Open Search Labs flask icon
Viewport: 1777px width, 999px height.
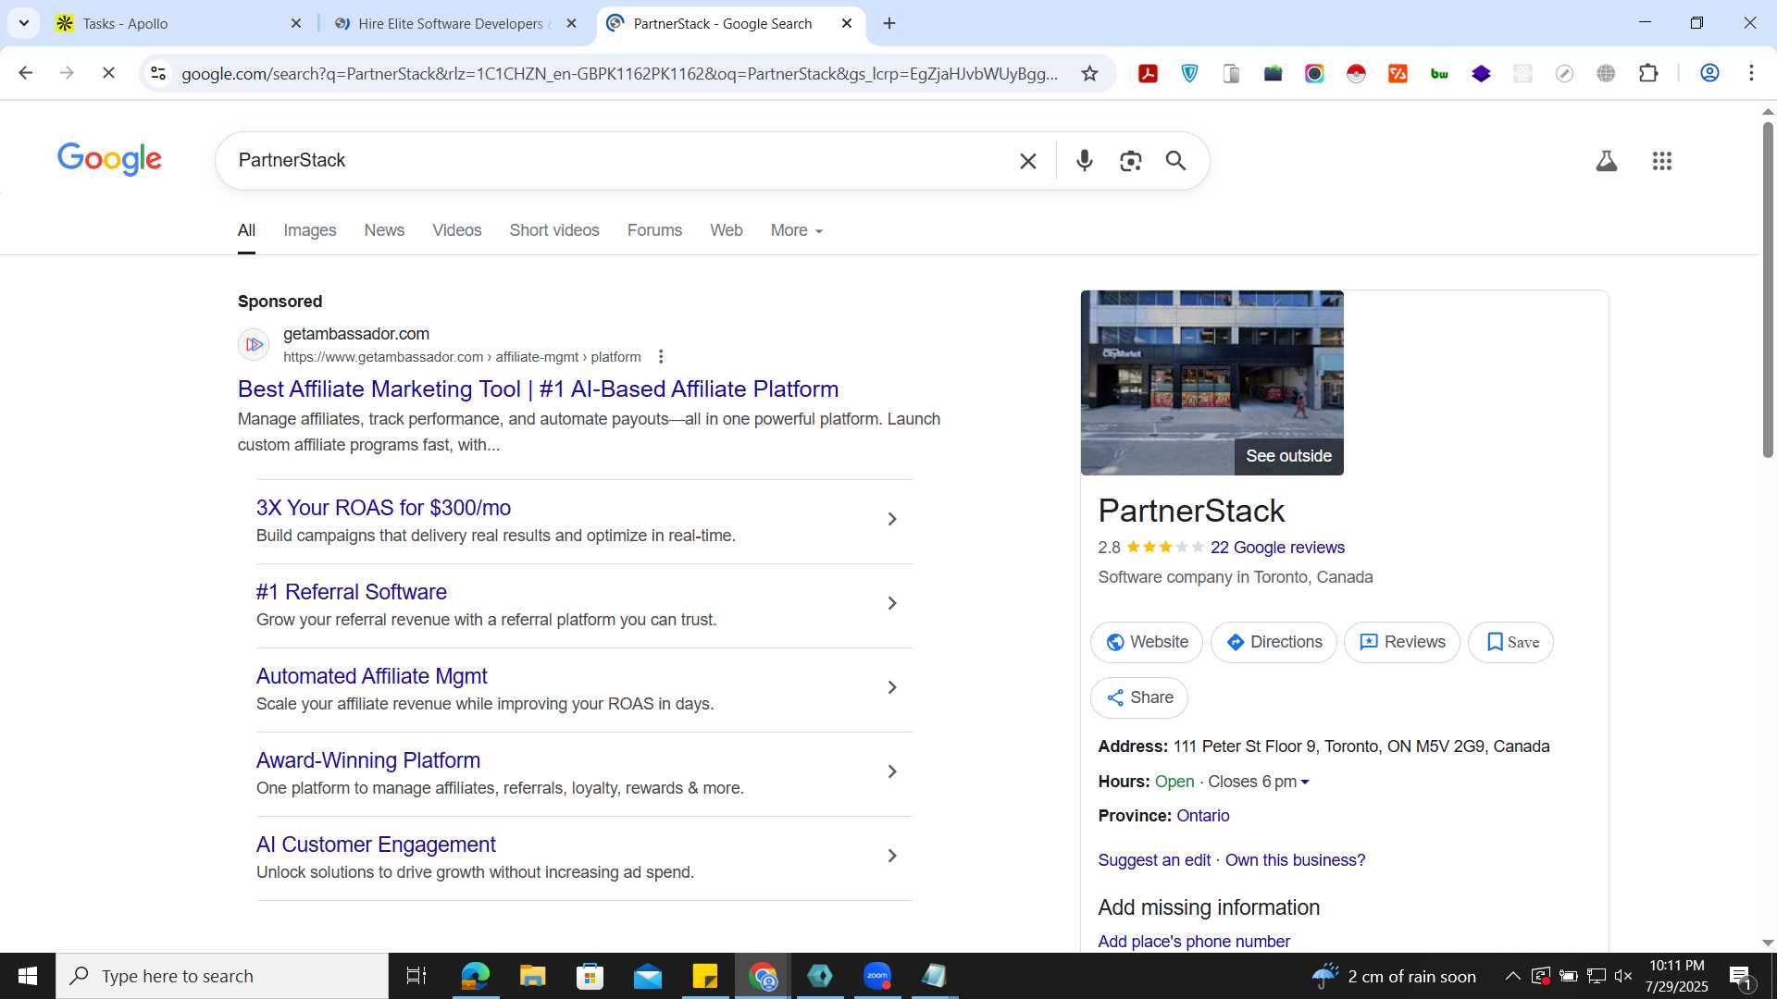[1607, 161]
